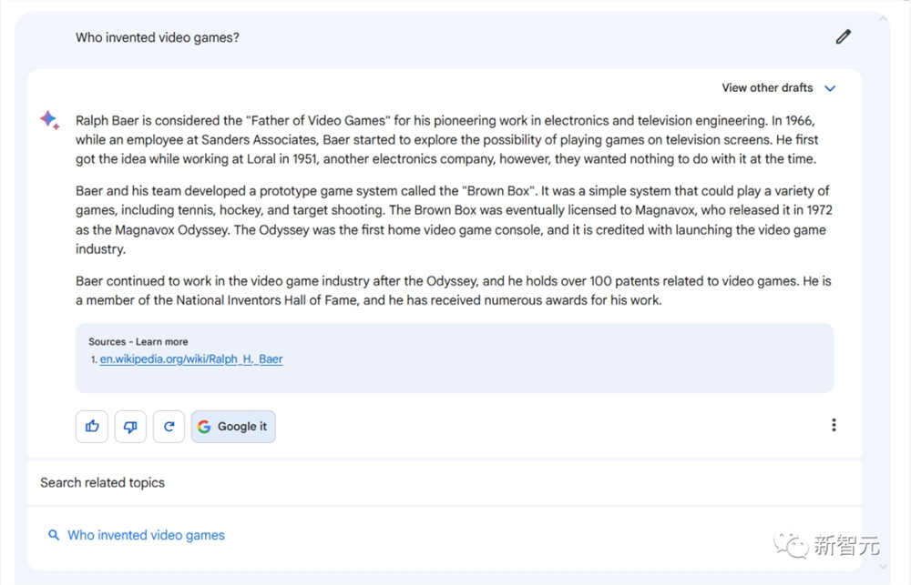This screenshot has height=585, width=911.
Task: Open the en.wikipedia.org Ralph H. Baer link
Action: [191, 358]
